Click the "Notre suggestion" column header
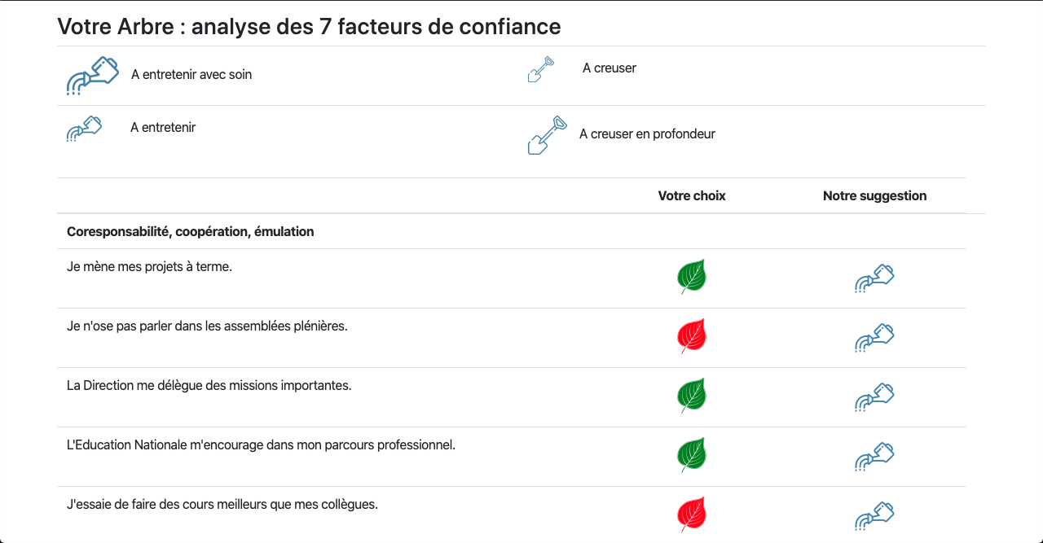Screen dimensions: 1043x543 tap(874, 196)
